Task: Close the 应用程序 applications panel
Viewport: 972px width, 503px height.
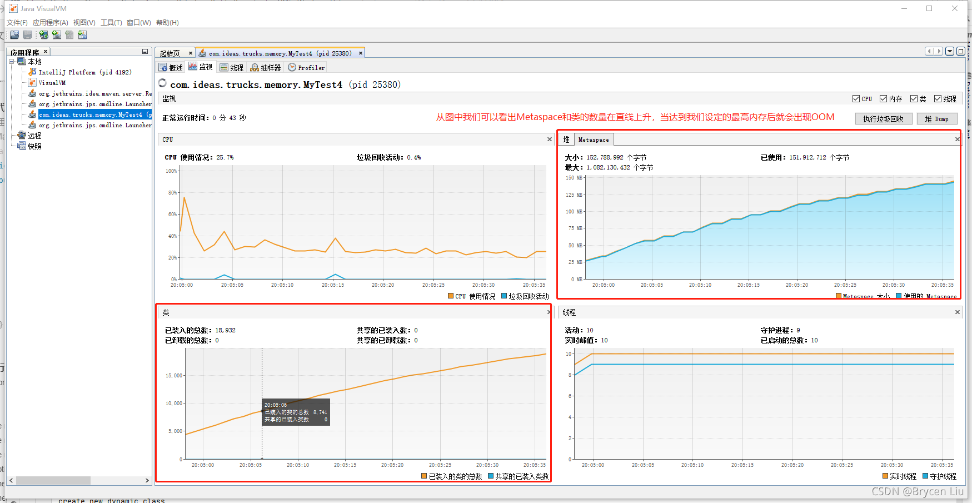Action: tap(46, 52)
